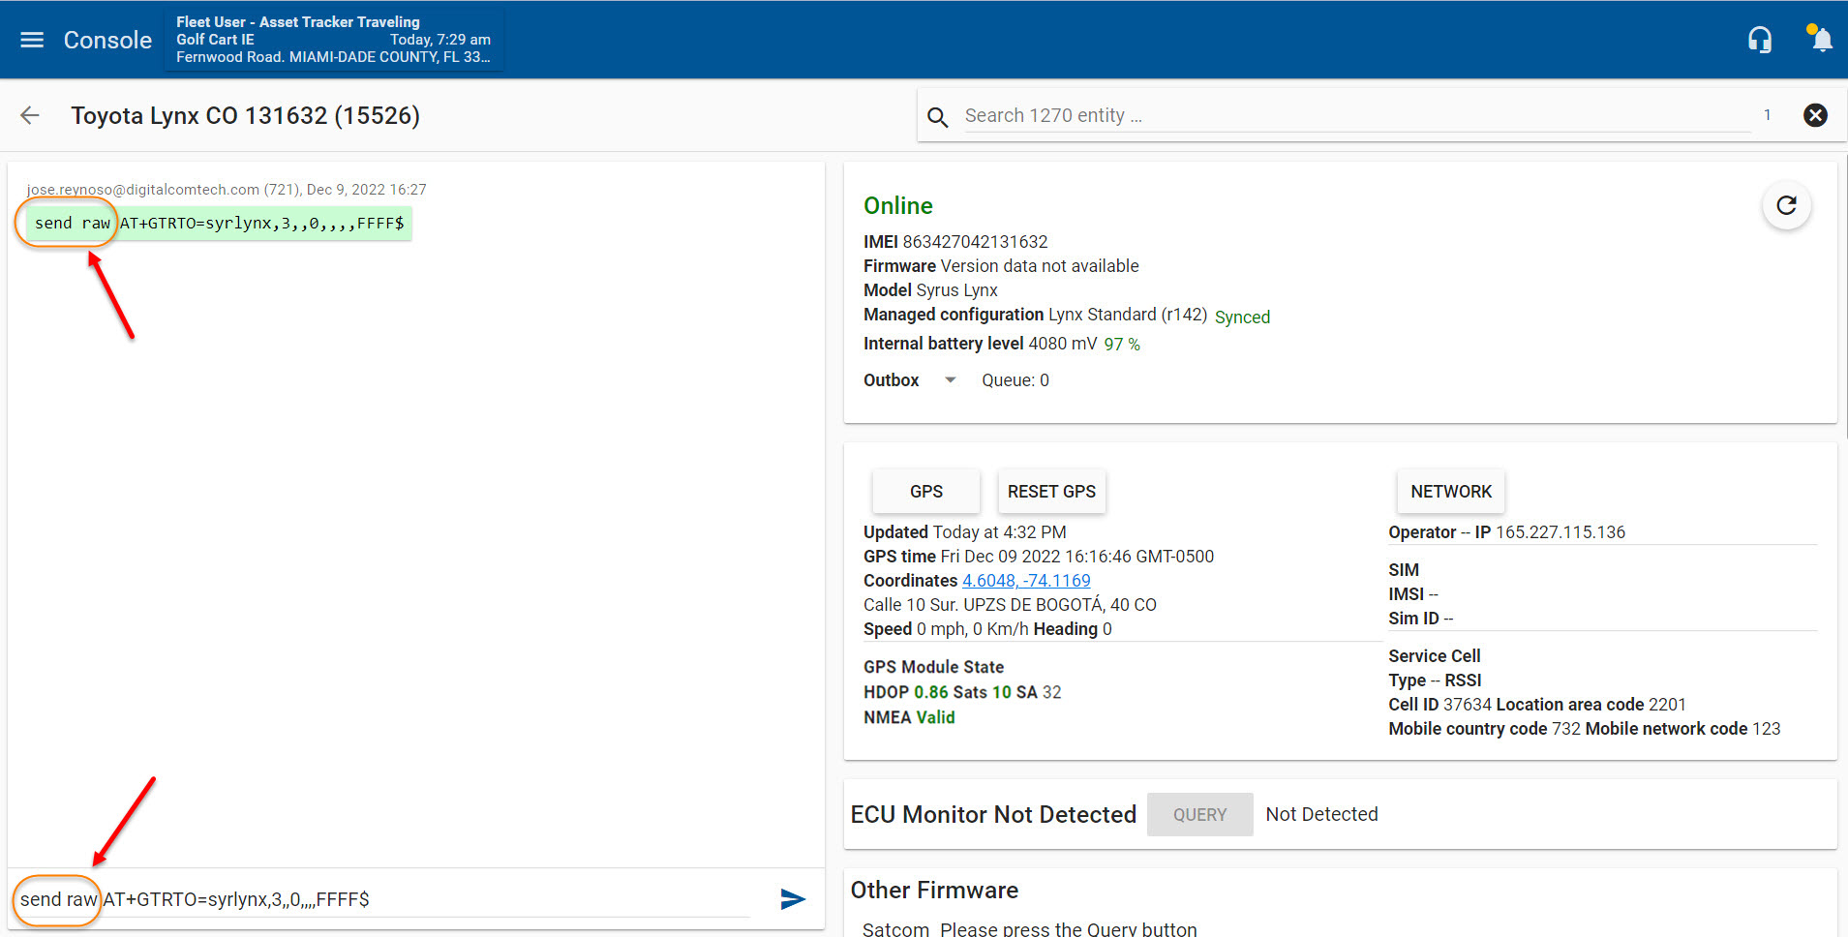Screen dimensions: 1848x937
Task: Clear the entity search with X icon
Action: tap(1815, 115)
